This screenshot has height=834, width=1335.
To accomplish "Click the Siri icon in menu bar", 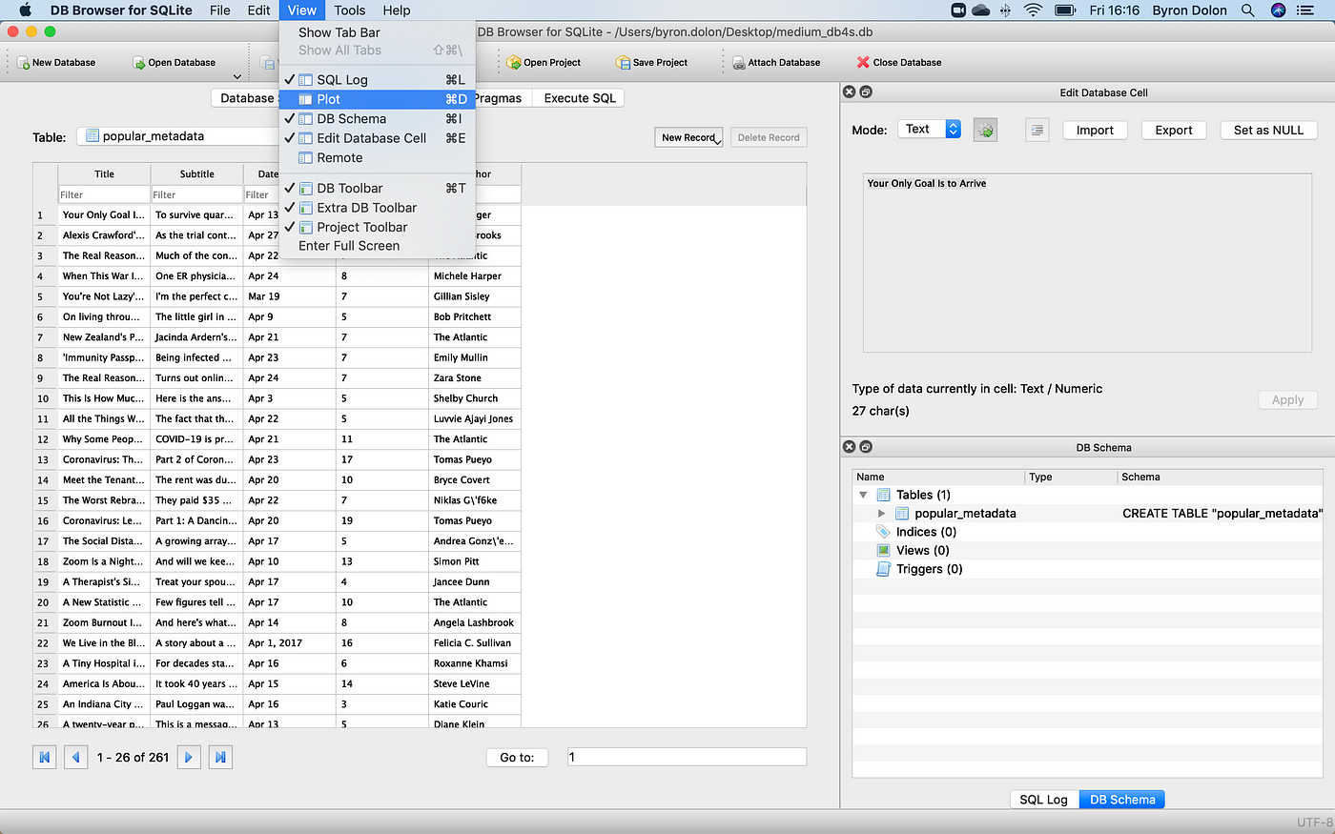I will pos(1279,10).
